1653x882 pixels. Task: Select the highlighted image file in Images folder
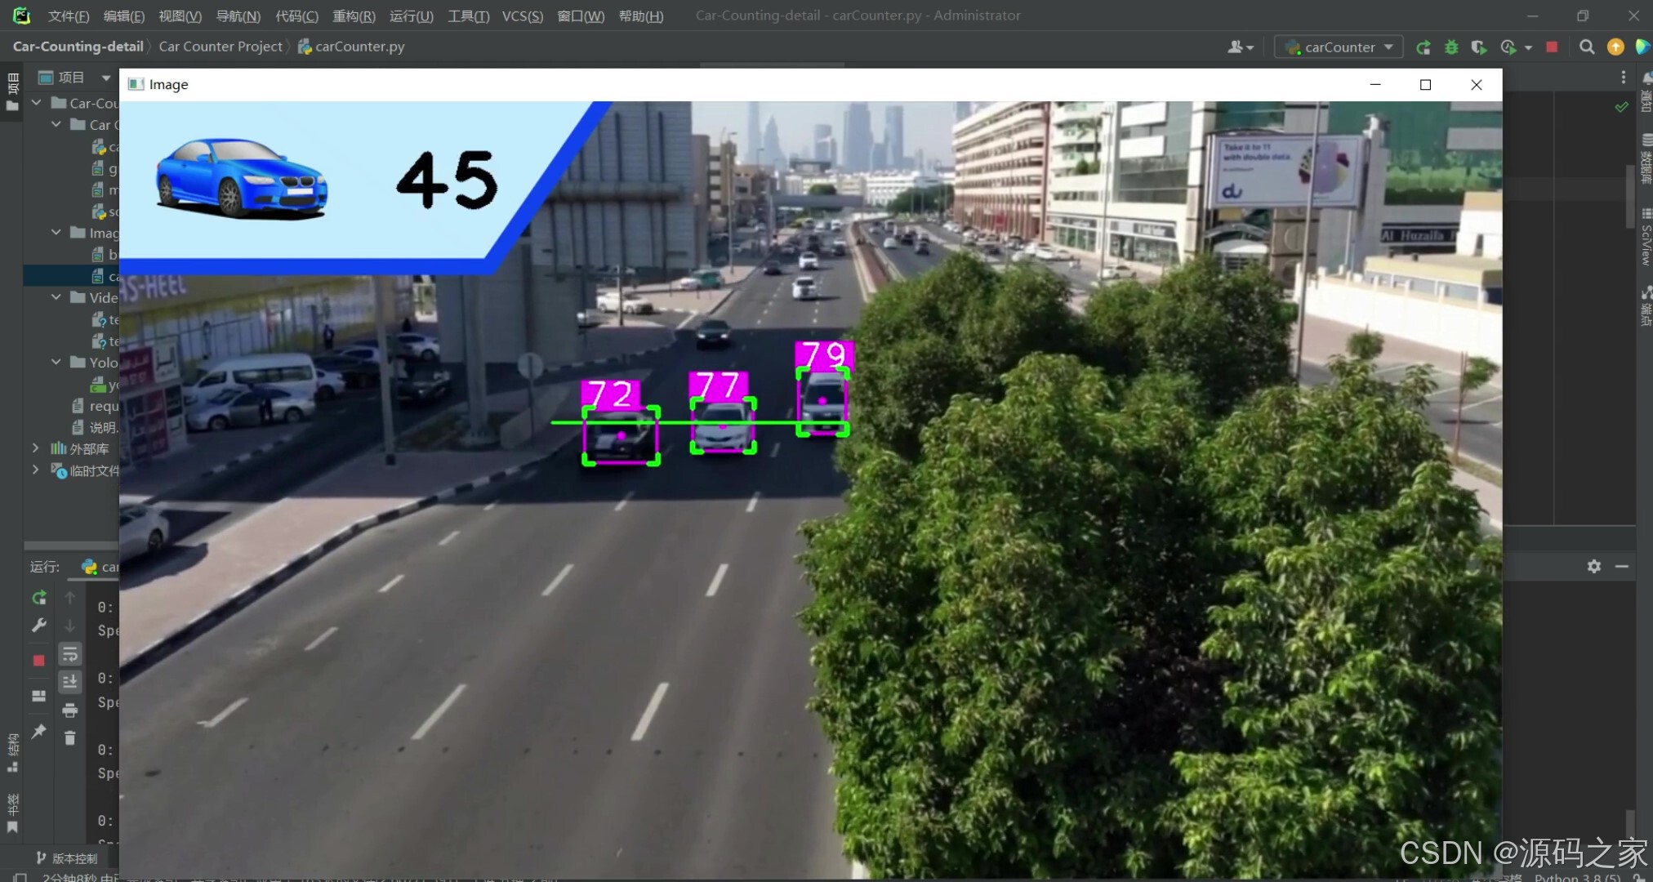tap(72, 276)
